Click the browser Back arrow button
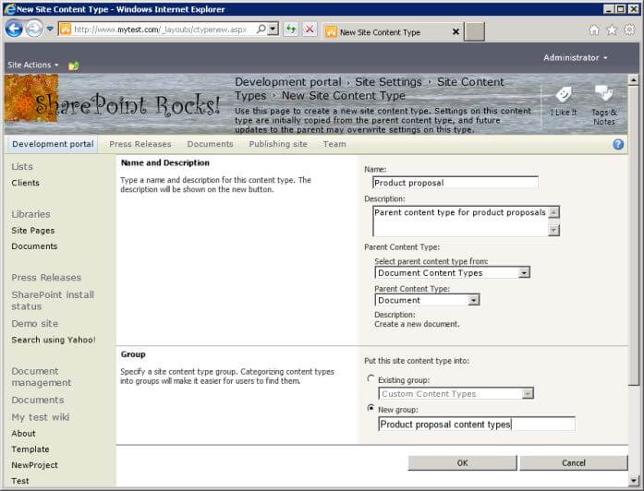644x491 pixels. [x=14, y=30]
